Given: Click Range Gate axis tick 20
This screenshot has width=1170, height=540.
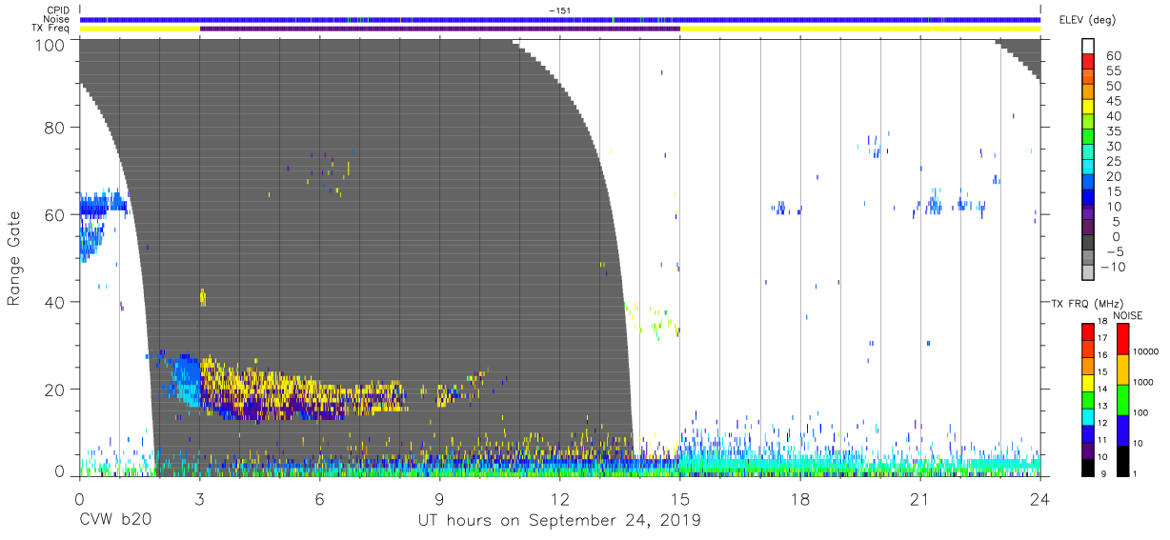Looking at the screenshot, I should click(55, 390).
